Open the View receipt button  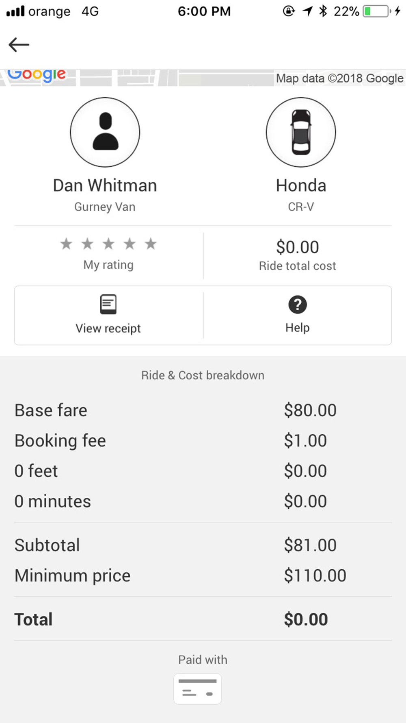(108, 315)
